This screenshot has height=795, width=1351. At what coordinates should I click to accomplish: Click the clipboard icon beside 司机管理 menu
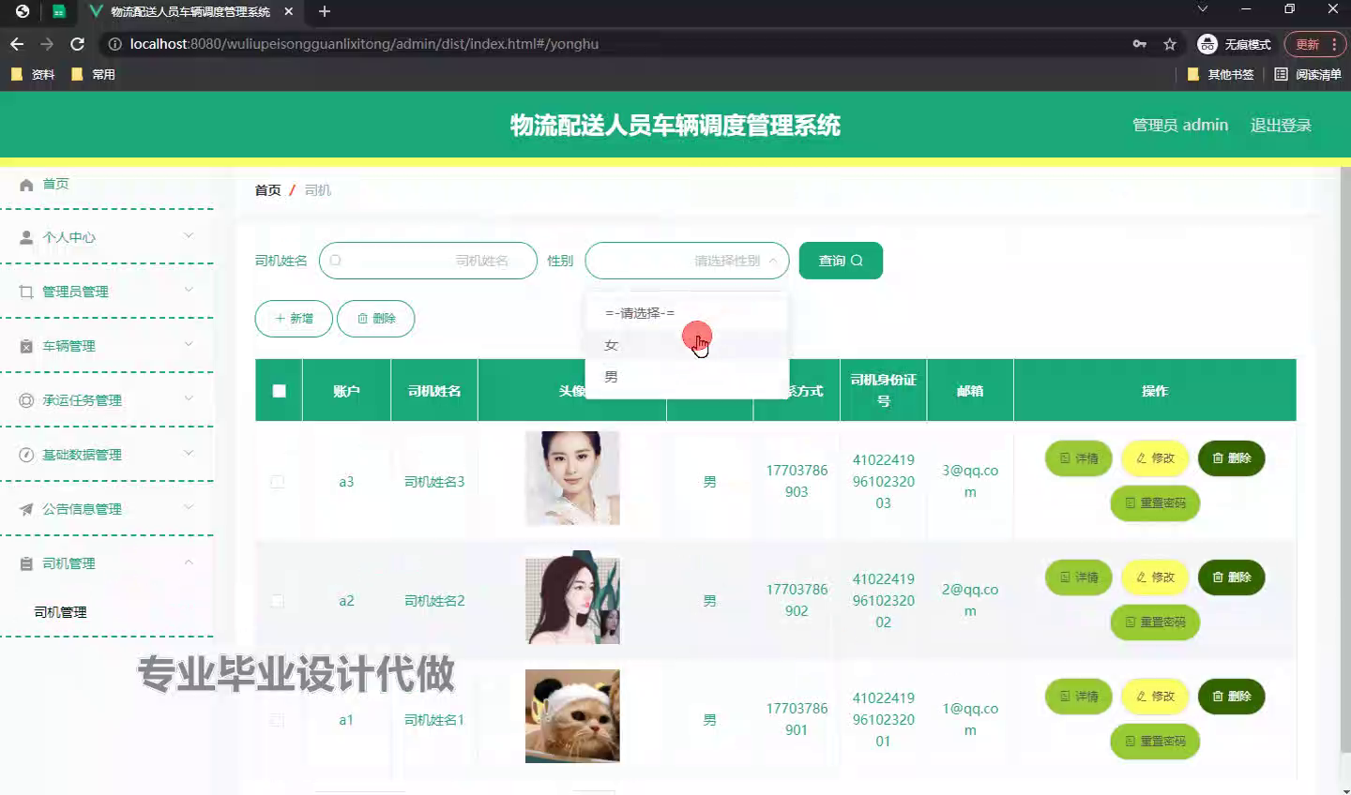26,563
